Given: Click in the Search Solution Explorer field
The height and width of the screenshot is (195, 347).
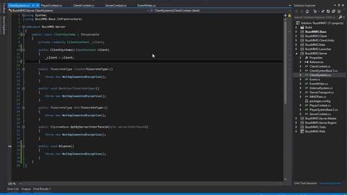Looking at the screenshot, I should click(x=316, y=17).
